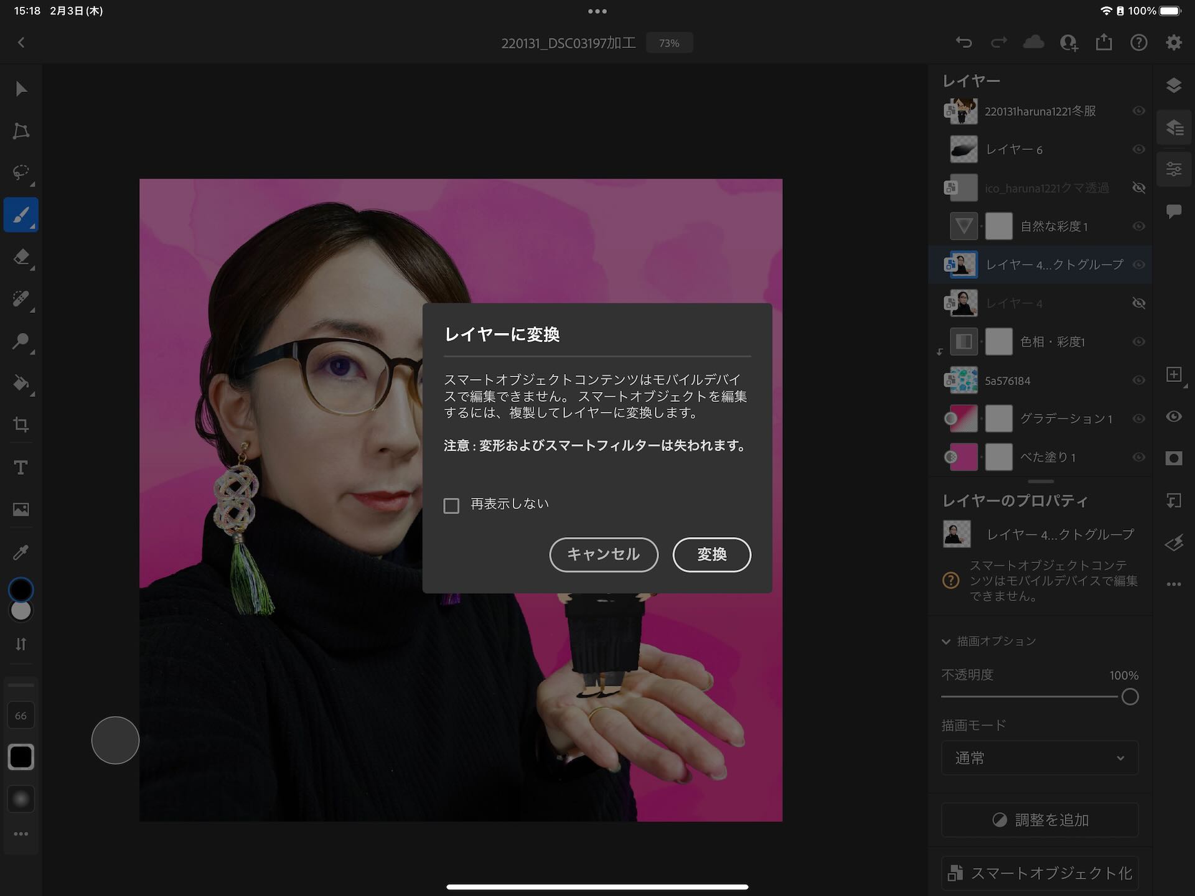The height and width of the screenshot is (896, 1195).
Task: Show the hidden ico_haruna1221クマ透過 layer
Action: (x=1138, y=188)
